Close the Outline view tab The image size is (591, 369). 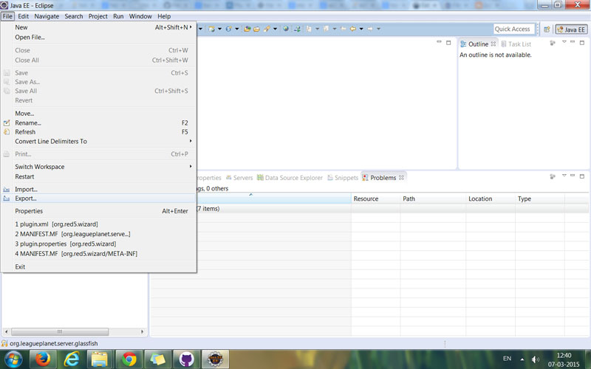(493, 44)
